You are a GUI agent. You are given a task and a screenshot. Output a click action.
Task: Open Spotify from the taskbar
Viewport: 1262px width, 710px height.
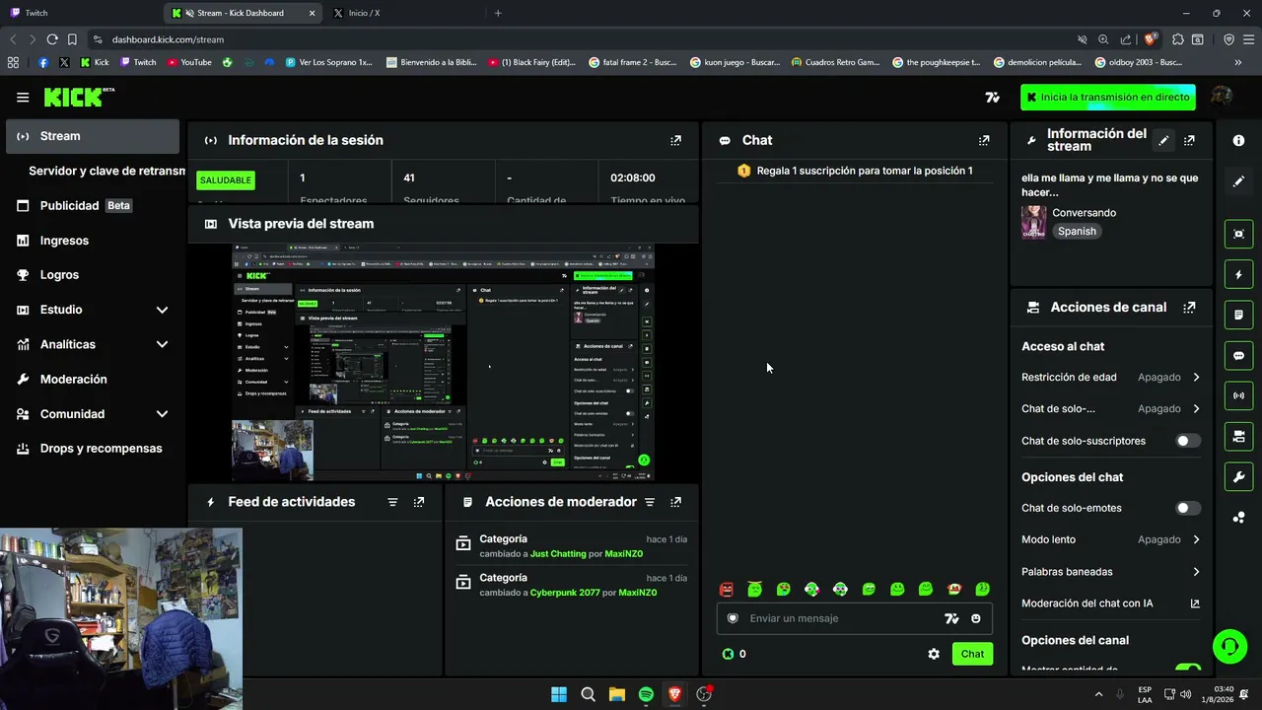[x=646, y=694]
